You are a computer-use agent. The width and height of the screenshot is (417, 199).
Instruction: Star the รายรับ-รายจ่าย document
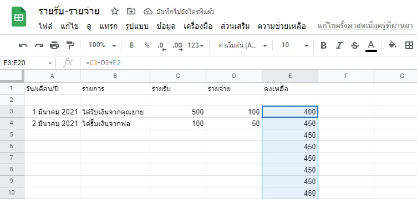click(x=115, y=11)
